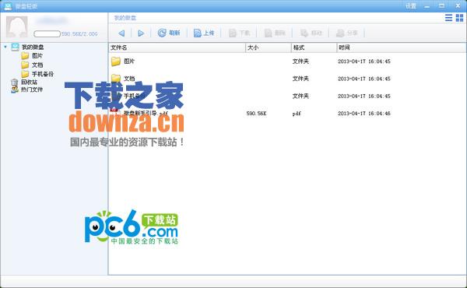Click the storage usage bar
The height and width of the screenshot is (288, 467).
click(47, 34)
